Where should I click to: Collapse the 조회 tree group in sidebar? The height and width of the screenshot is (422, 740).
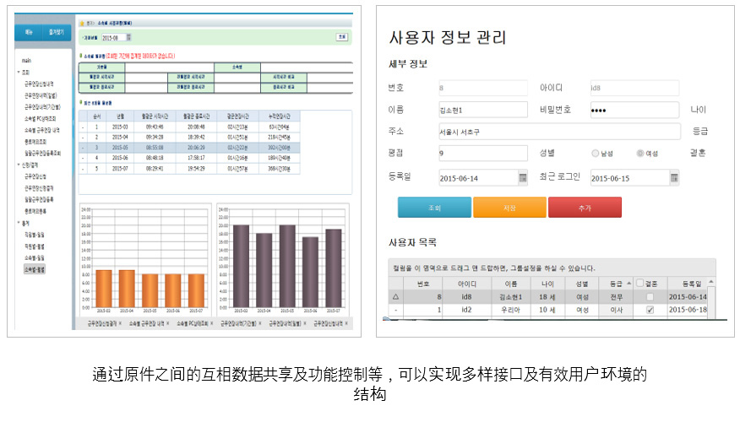[19, 72]
